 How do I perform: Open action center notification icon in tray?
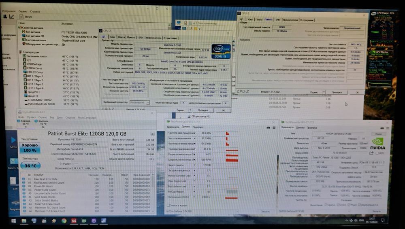point(383,220)
